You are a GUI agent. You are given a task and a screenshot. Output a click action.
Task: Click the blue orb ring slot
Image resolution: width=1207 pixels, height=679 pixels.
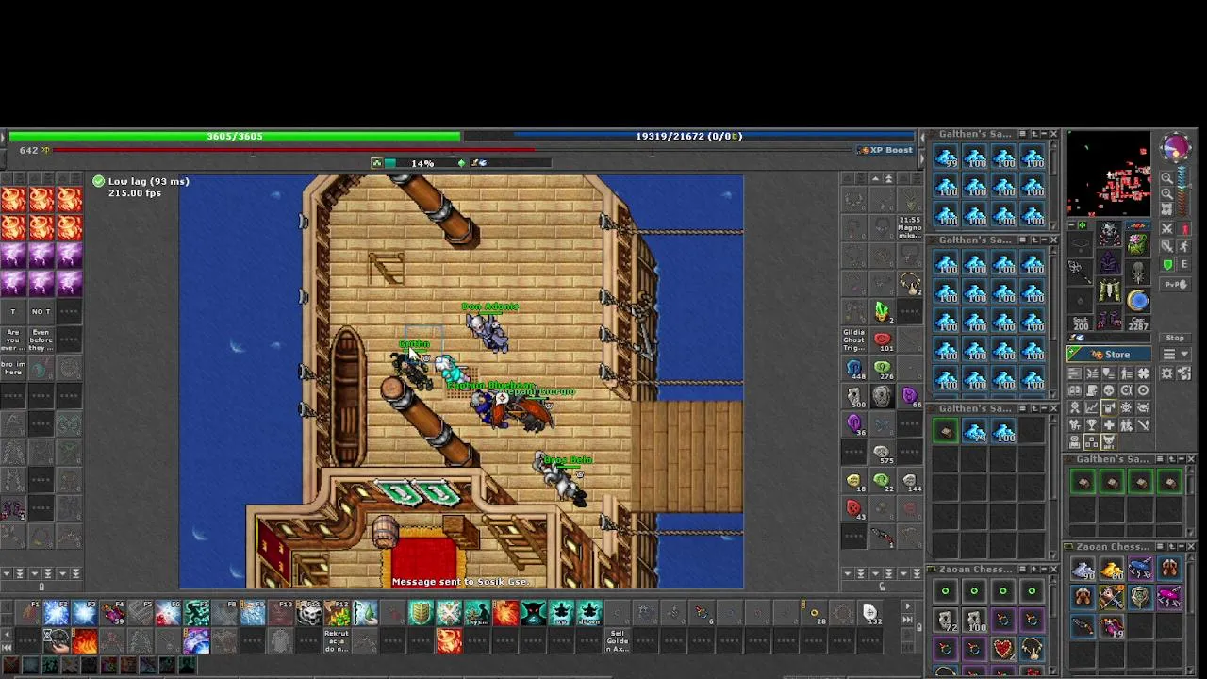tap(1138, 301)
